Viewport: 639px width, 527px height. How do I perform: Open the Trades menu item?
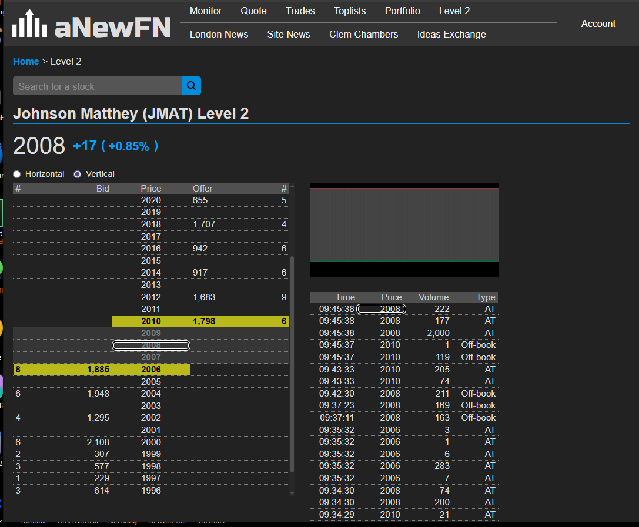300,11
